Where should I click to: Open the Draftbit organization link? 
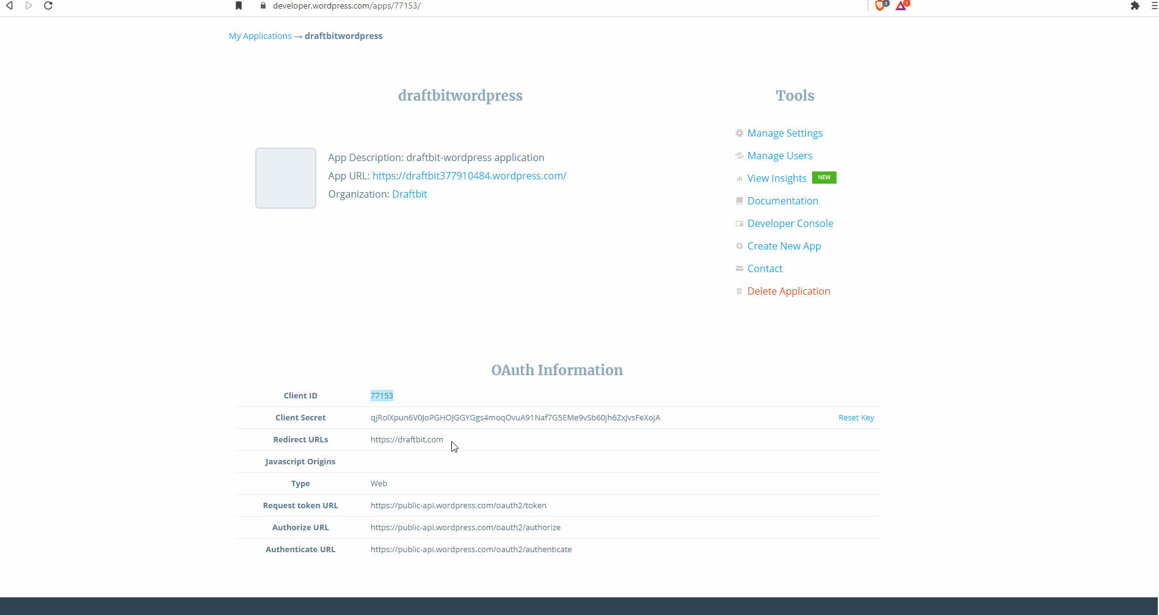tap(409, 194)
